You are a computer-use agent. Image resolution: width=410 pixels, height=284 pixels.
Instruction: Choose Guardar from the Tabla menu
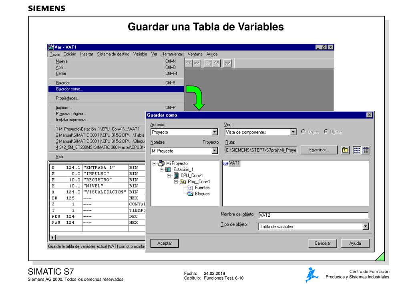[x=117, y=83]
